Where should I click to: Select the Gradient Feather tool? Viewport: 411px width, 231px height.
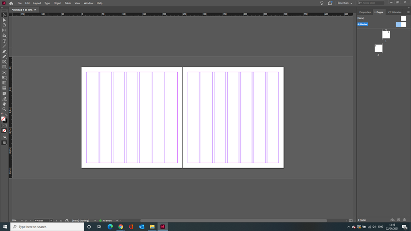(x=4, y=88)
